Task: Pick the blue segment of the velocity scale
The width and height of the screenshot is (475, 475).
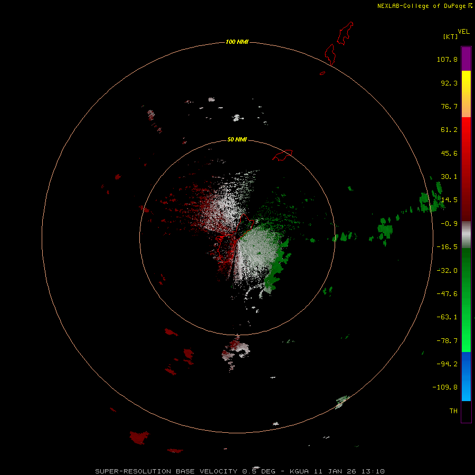Action: point(466,376)
